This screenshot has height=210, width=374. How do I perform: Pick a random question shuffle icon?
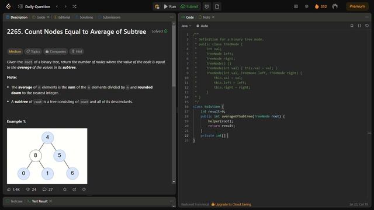[74, 6]
